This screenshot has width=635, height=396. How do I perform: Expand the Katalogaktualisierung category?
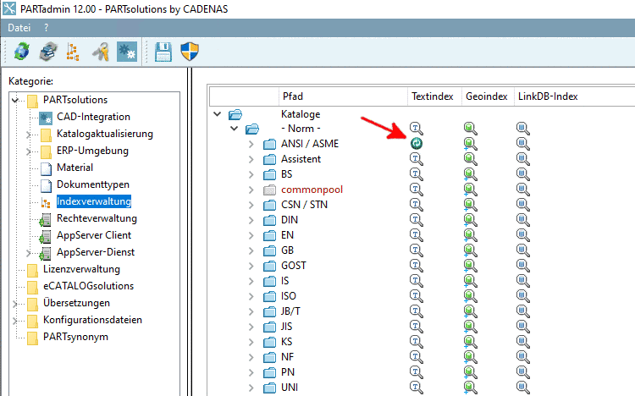tap(28, 134)
